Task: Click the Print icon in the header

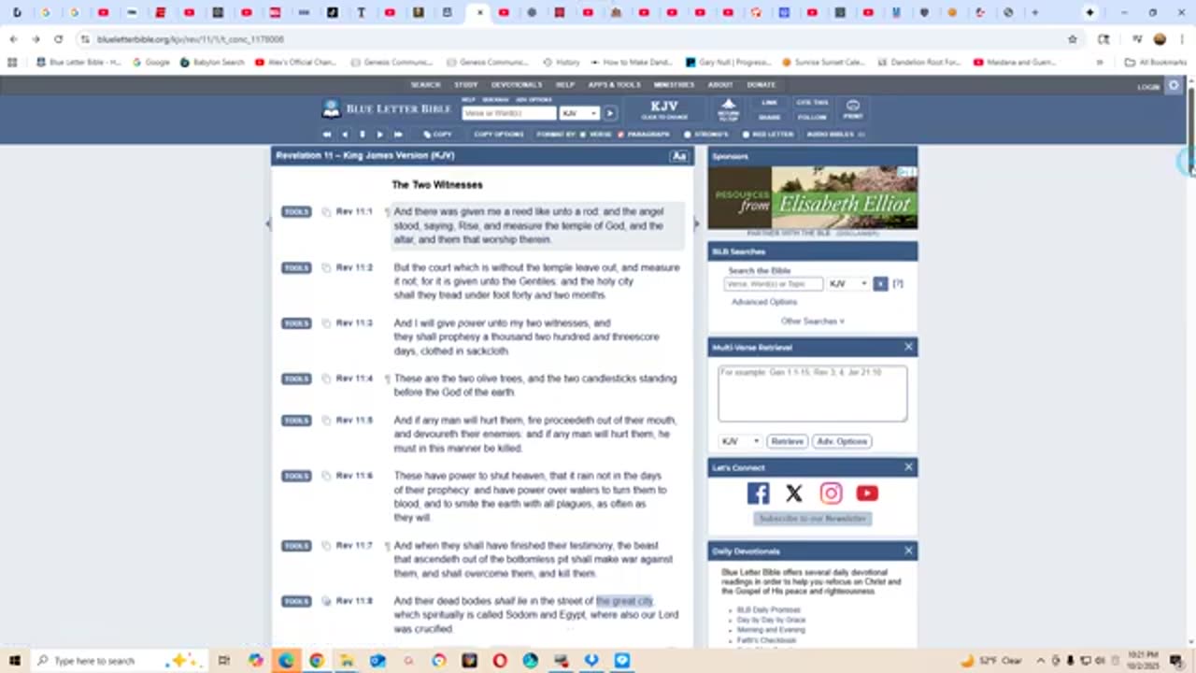Action: (852, 109)
